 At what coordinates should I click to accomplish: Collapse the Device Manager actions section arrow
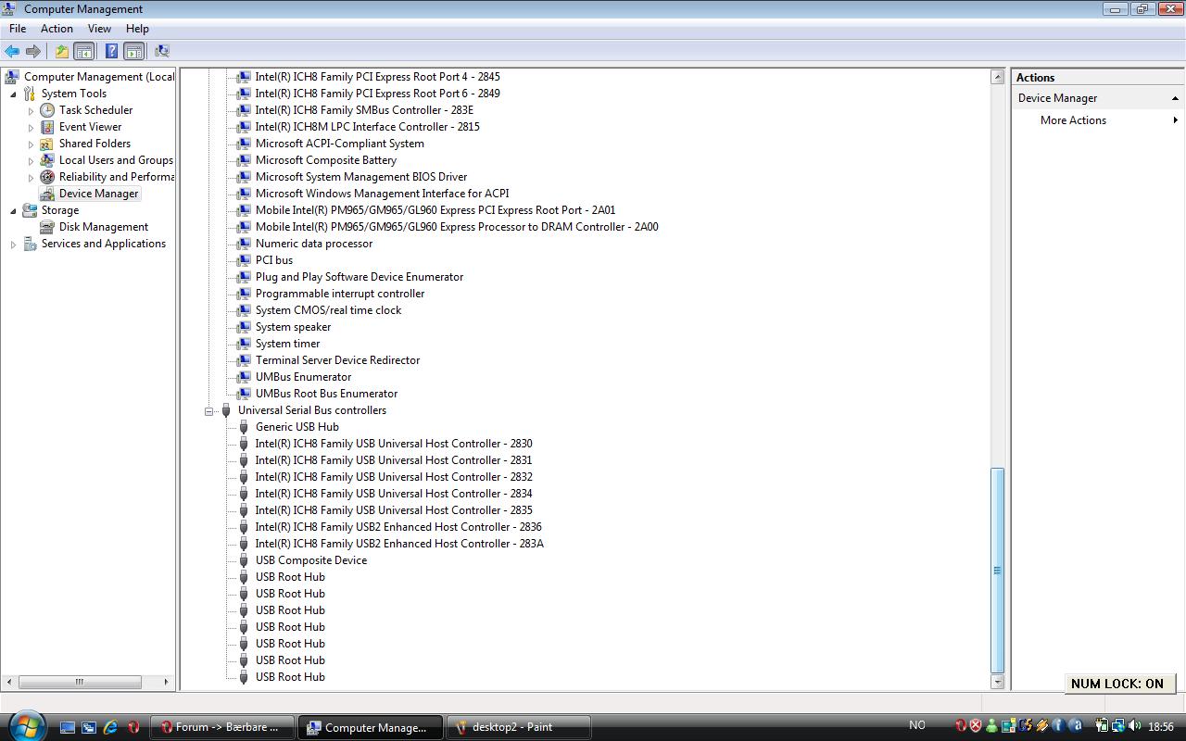(1175, 98)
